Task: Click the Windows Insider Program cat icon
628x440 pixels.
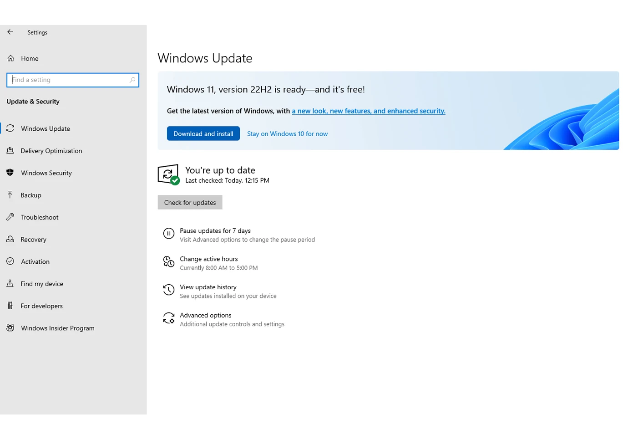Action: click(x=10, y=328)
